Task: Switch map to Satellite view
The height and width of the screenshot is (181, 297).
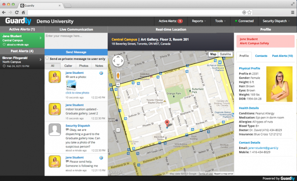Action: tap(226, 54)
